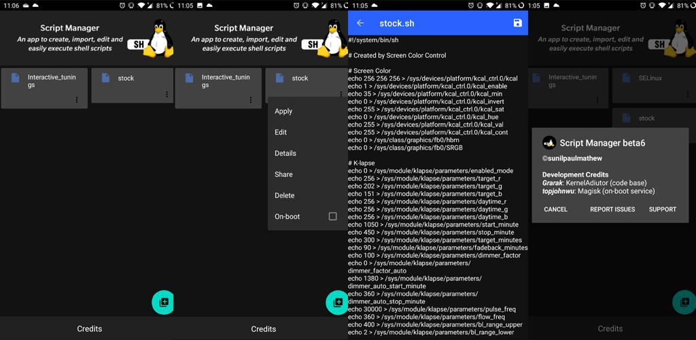Click the 'echo 202' target_g line
The width and height of the screenshot is (696, 340).
(x=425, y=186)
